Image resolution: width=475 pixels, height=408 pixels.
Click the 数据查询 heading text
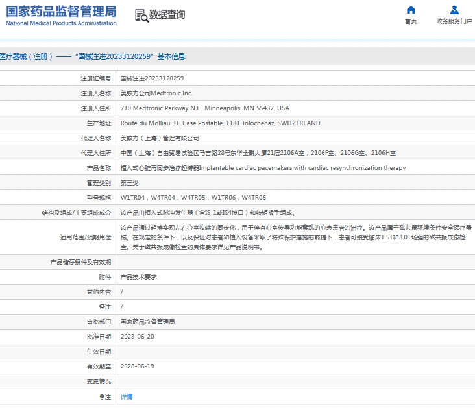coord(167,14)
